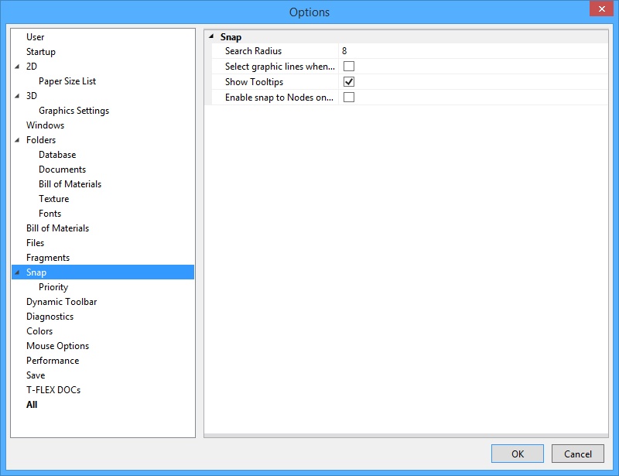Viewport: 619px width, 476px height.
Task: Open the Colors settings page
Action: tap(39, 330)
